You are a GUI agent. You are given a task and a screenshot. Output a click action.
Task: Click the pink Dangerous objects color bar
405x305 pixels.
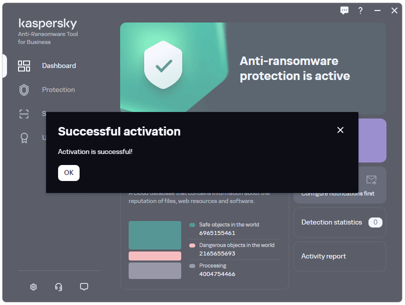click(x=155, y=256)
